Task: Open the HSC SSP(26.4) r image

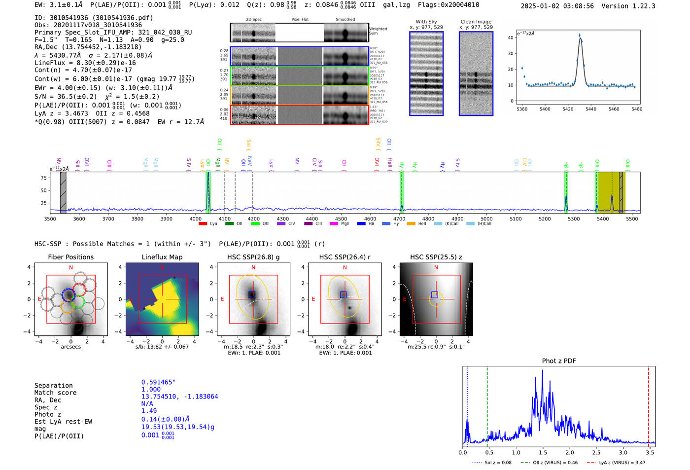Action: (345, 299)
